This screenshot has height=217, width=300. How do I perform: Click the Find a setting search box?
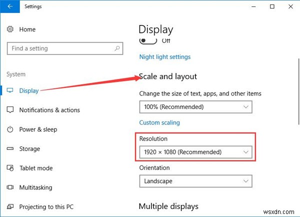(x=60, y=48)
